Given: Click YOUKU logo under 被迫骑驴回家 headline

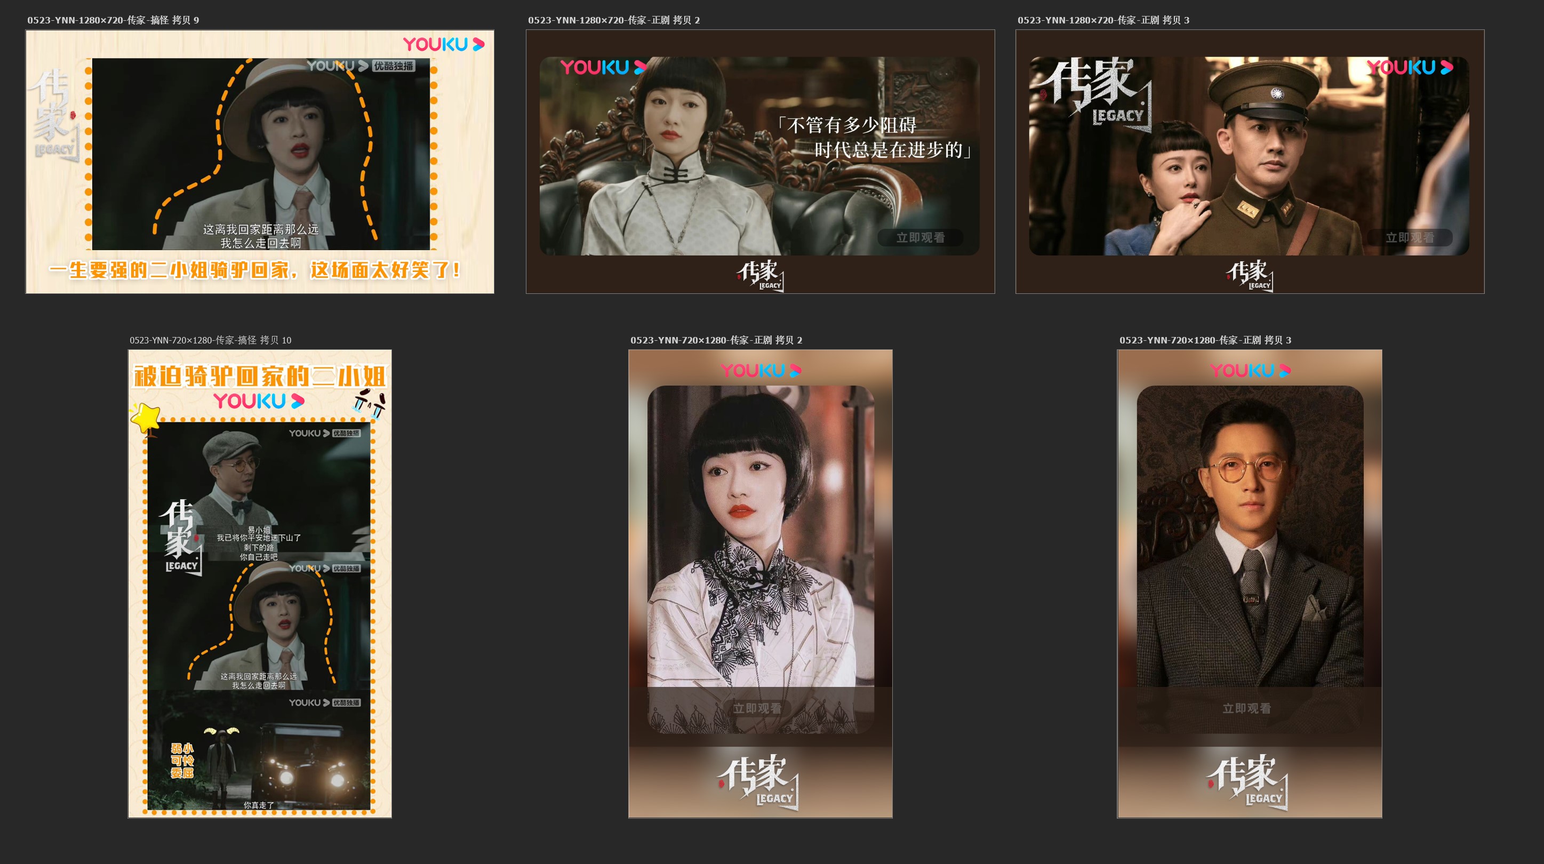Looking at the screenshot, I should [x=259, y=401].
